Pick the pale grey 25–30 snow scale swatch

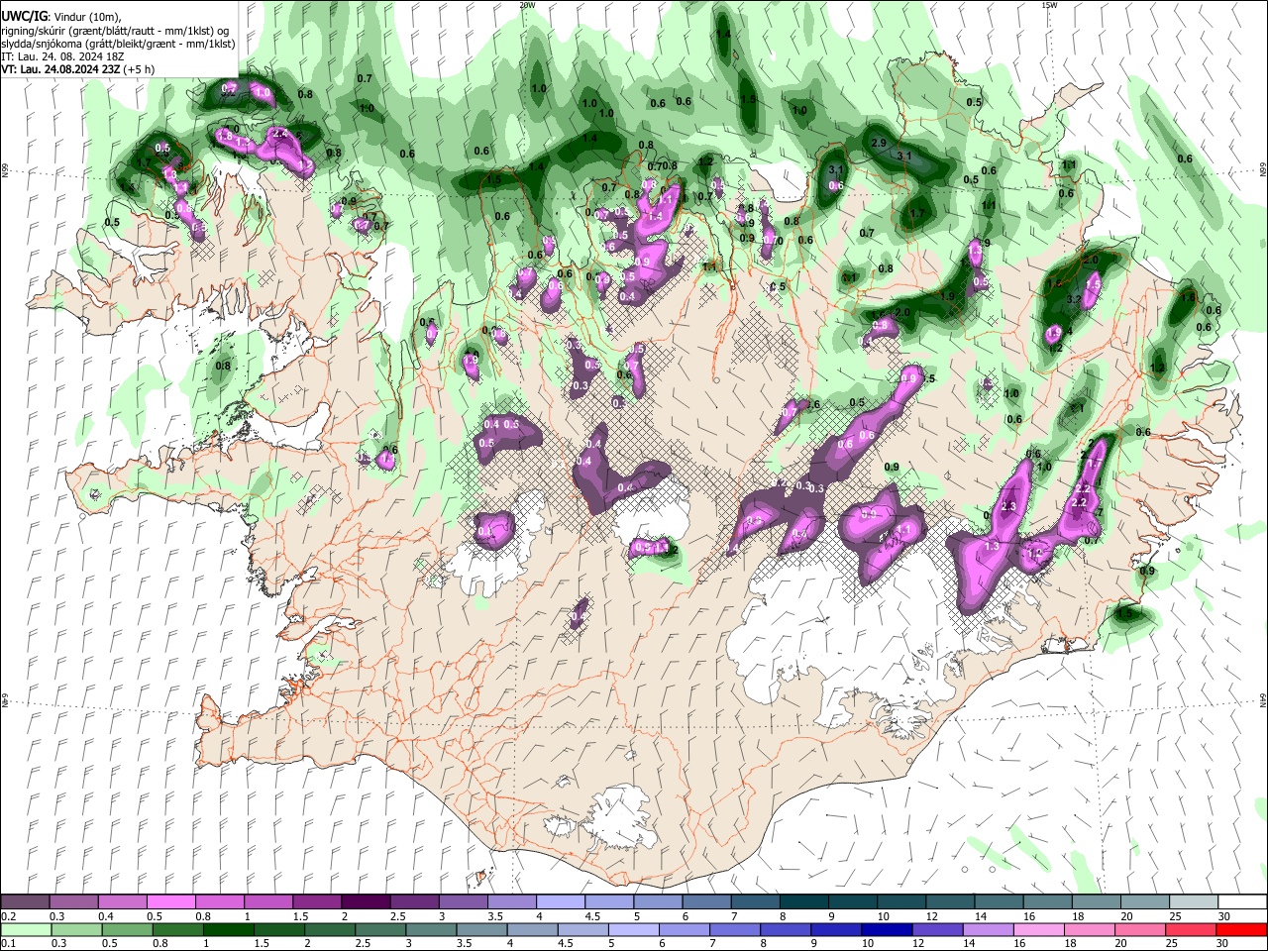point(1192,902)
